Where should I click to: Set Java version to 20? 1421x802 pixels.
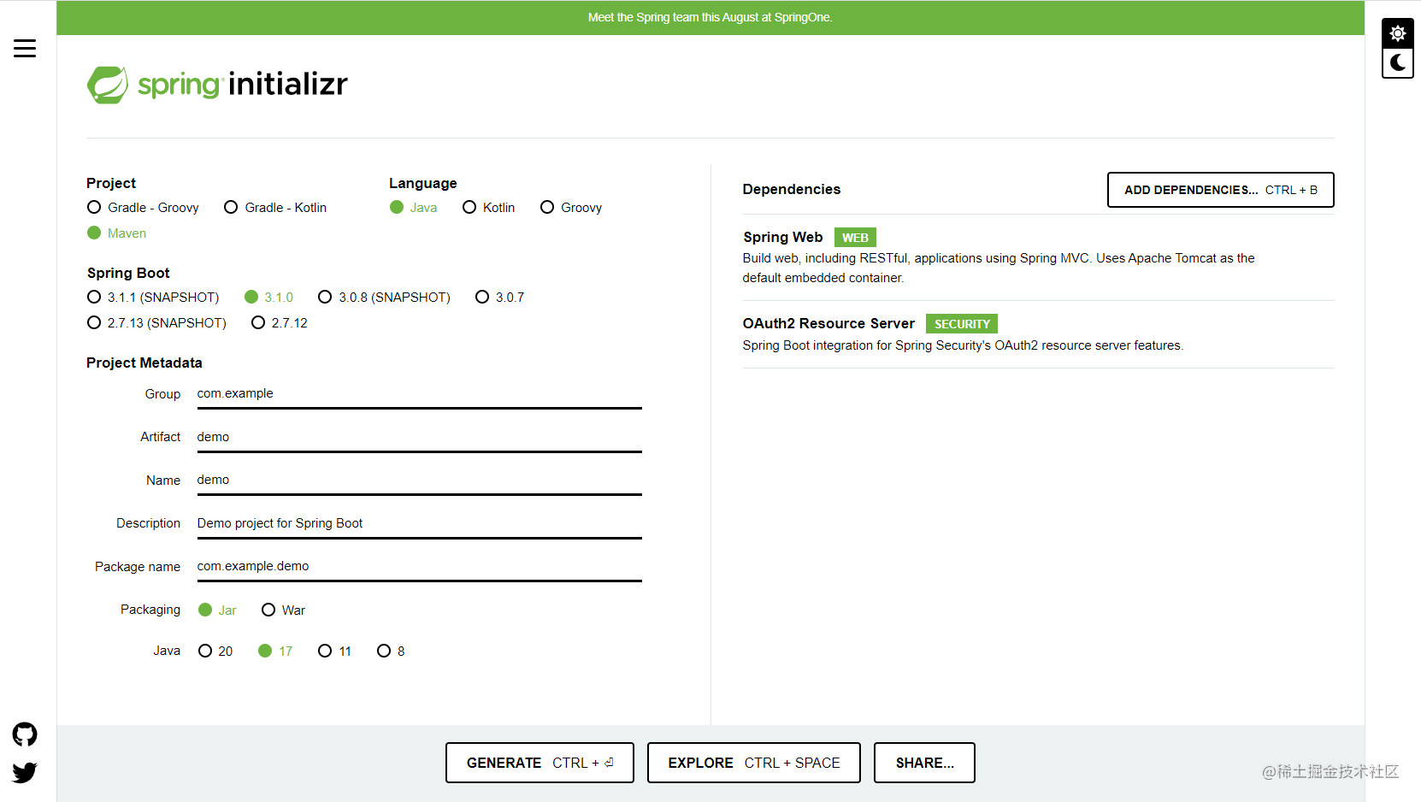pos(215,652)
